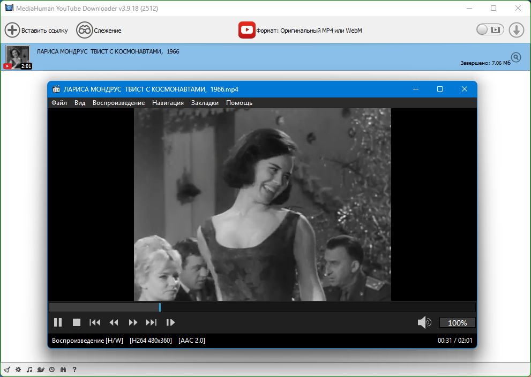Pause the video playback
The width and height of the screenshot is (531, 377).
(x=58, y=322)
